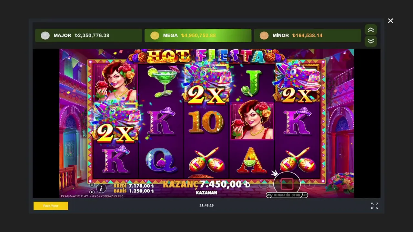413x232 pixels.
Task: Enter fullscreen with the expand icon
Action: coord(375,206)
